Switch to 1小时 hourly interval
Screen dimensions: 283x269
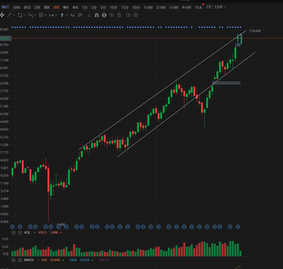148,7
